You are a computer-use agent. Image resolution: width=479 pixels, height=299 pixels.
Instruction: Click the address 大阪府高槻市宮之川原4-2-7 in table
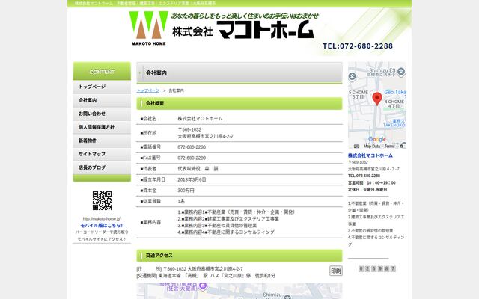coord(205,136)
